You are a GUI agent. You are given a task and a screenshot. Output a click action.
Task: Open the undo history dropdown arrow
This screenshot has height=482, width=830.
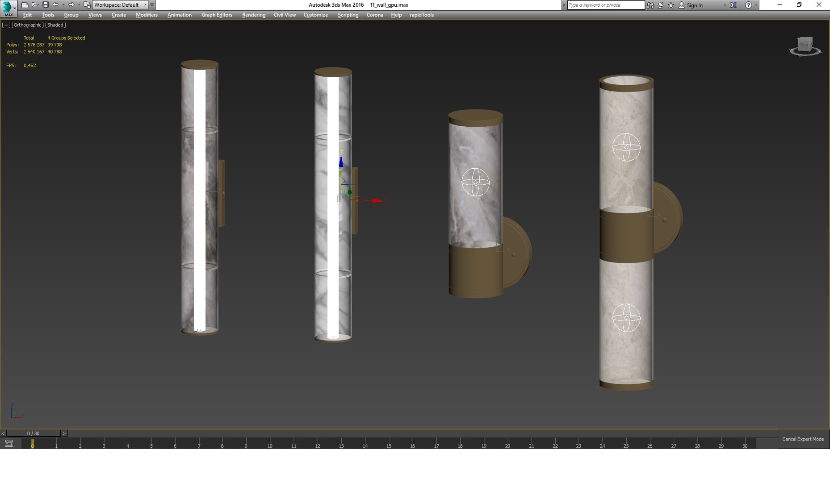pos(63,5)
